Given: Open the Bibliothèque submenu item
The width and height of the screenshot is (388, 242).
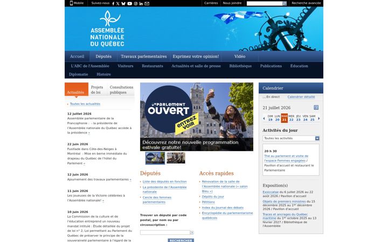Looking at the screenshot, I should pos(240,66).
